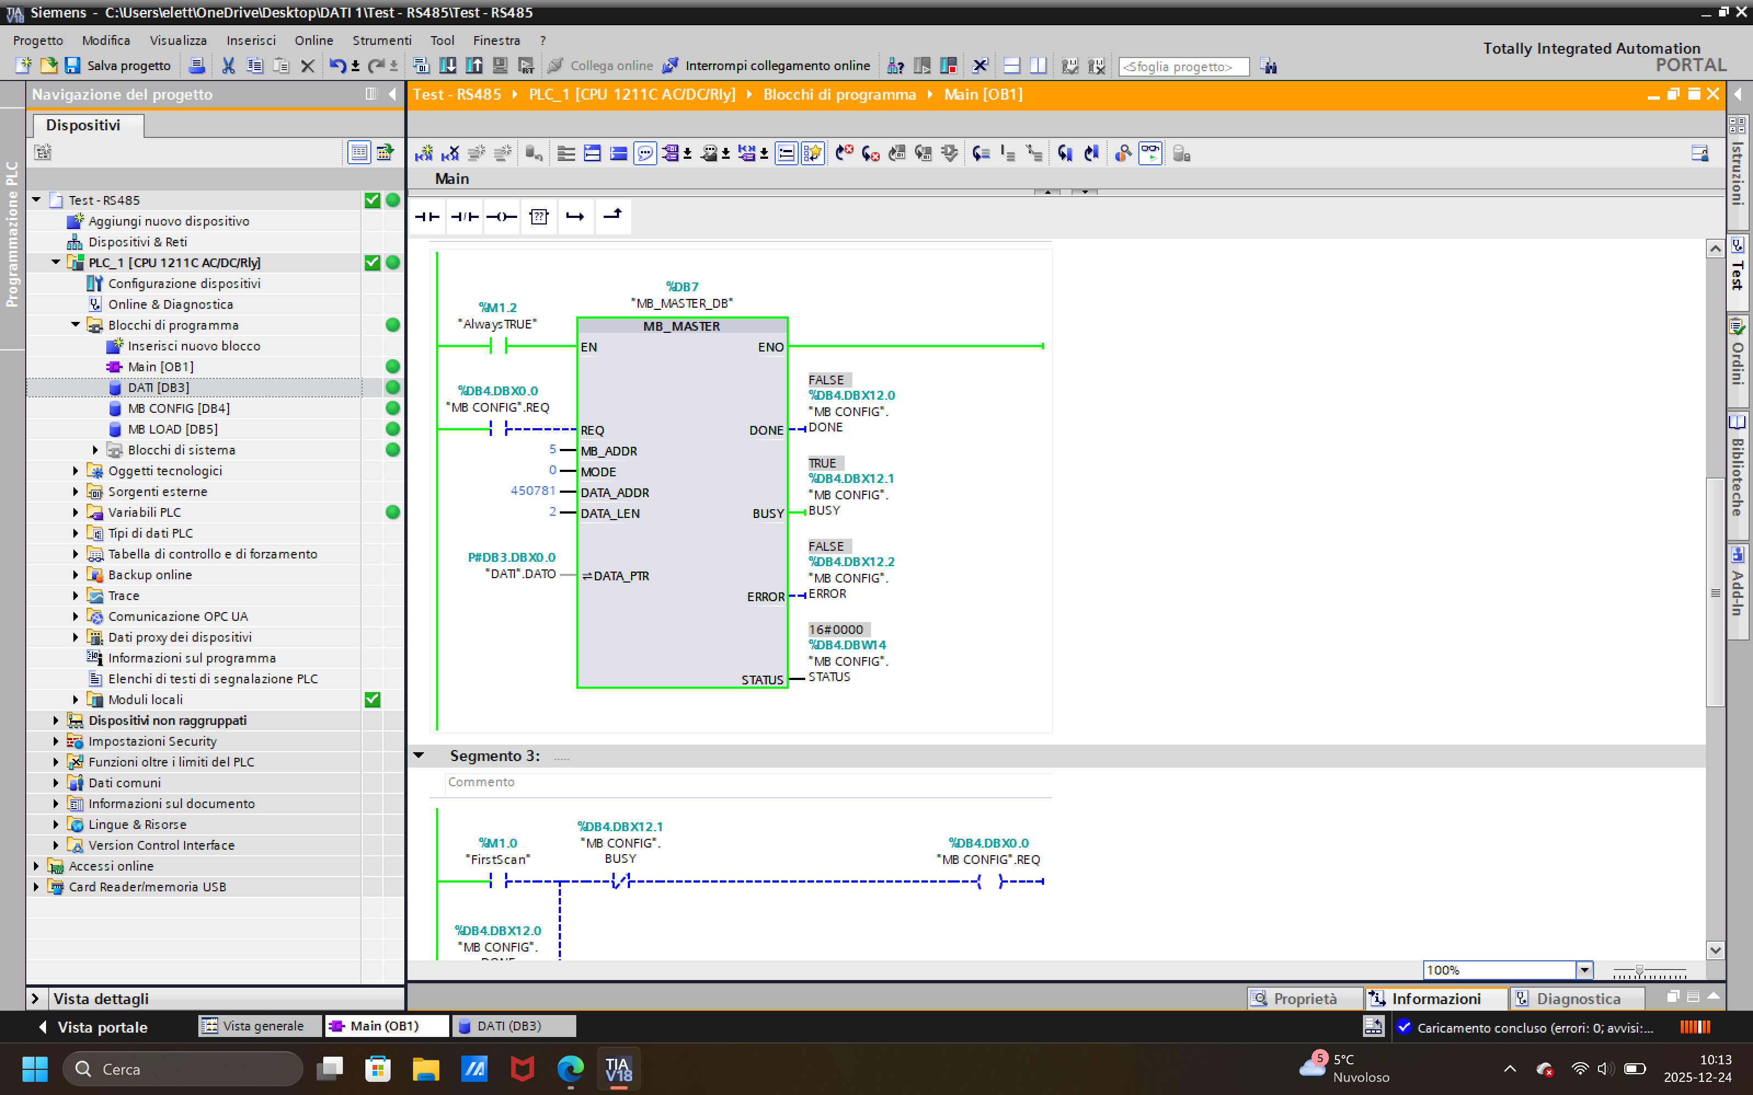1753x1095 pixels.
Task: Click the editor zoom slider
Action: point(1639,970)
